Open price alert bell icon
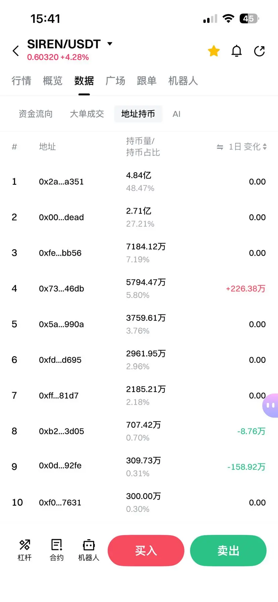 [x=237, y=51]
